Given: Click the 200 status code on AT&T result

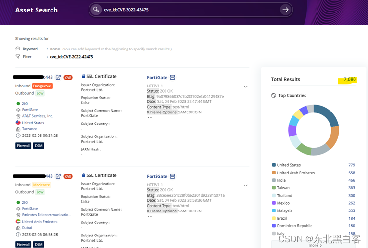Looking at the screenshot, I should click(25, 104).
